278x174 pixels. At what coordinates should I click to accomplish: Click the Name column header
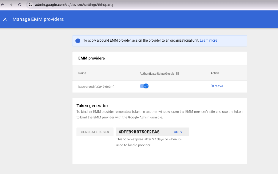point(82,73)
